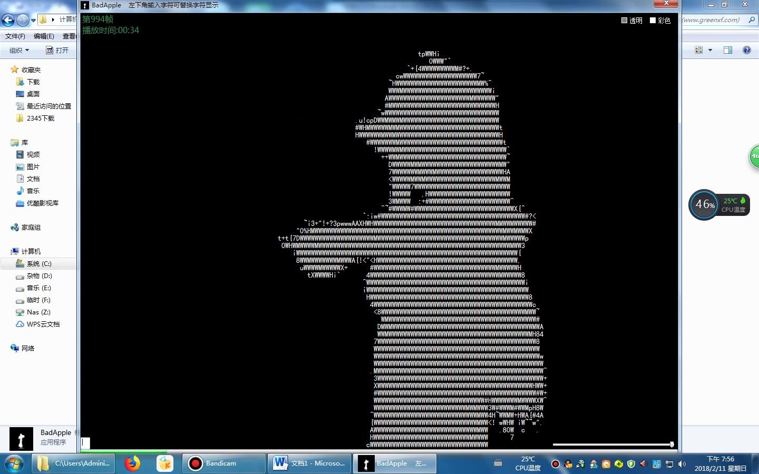This screenshot has height=474, width=759.
Task: Close the BadApple window
Action: [666, 4]
